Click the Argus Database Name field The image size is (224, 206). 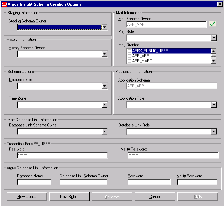point(34,182)
